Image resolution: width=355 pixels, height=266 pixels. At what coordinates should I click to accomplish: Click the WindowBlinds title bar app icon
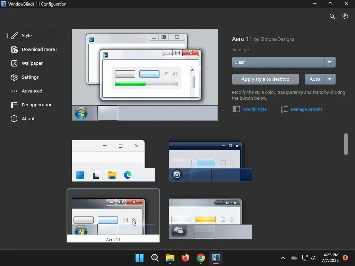3,4
